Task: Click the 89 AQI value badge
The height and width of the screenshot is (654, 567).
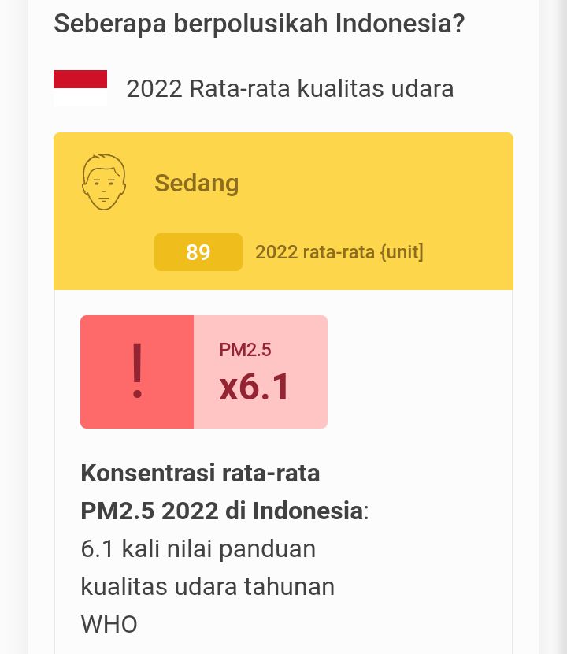Action: coord(198,252)
